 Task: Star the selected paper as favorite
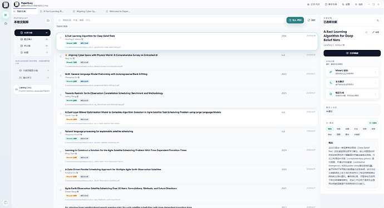366,32
